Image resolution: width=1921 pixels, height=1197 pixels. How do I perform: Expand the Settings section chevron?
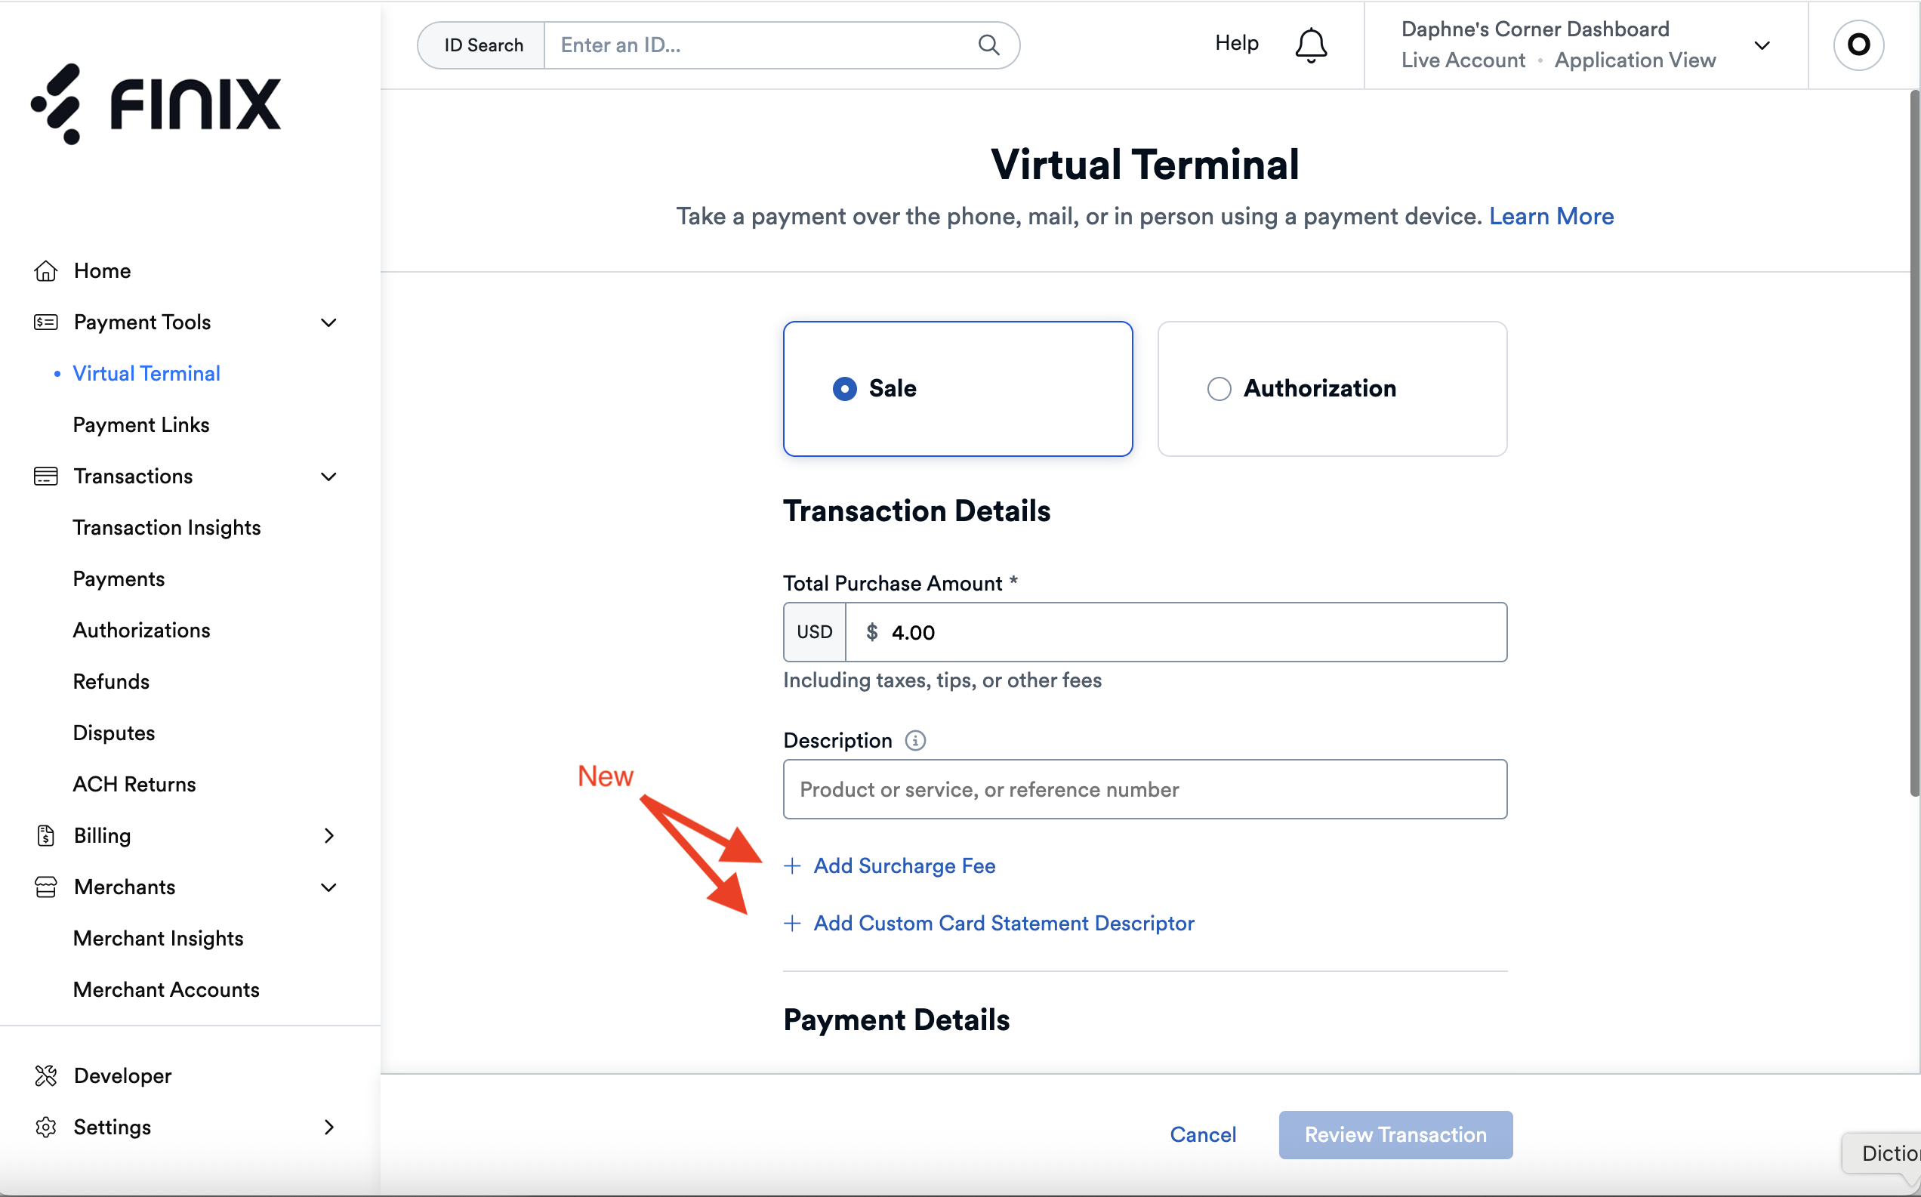[329, 1127]
